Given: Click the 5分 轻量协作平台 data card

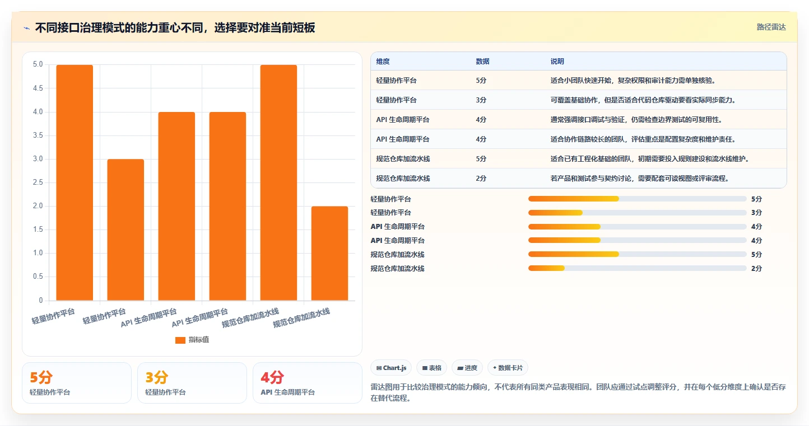Looking at the screenshot, I should (77, 383).
